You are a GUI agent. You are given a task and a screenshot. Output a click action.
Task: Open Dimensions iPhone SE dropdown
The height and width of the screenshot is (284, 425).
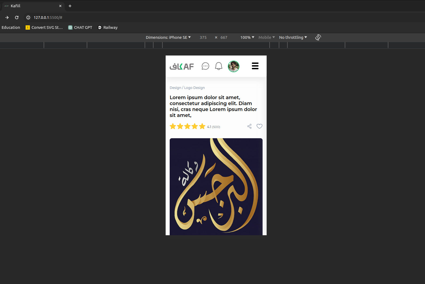168,37
